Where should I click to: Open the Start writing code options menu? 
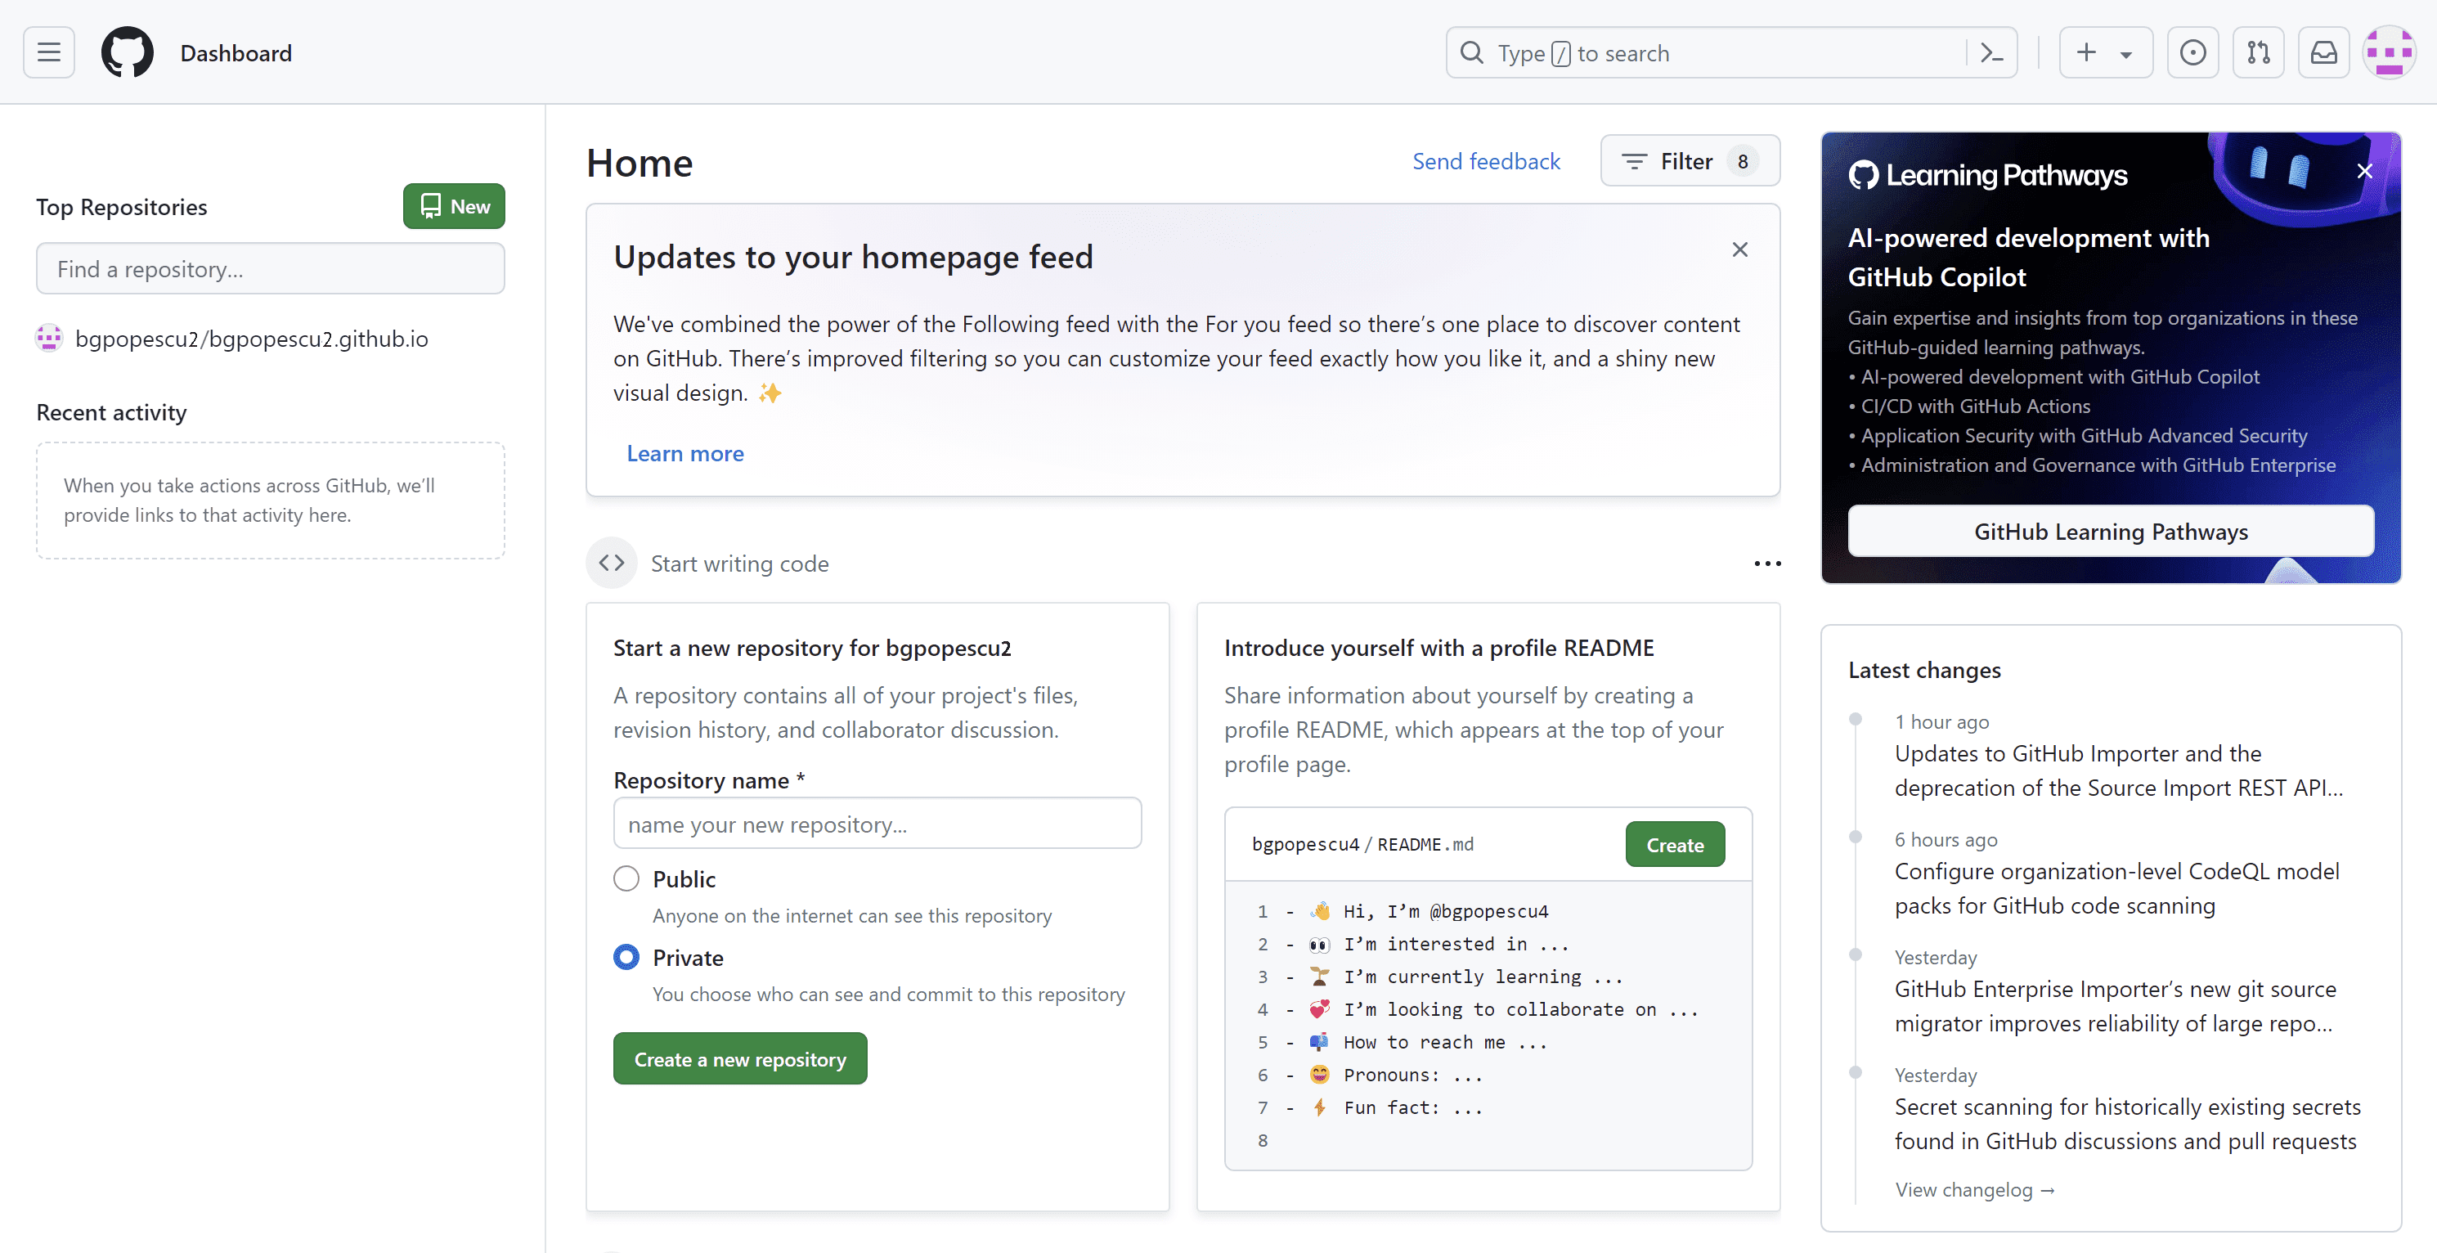1766,564
